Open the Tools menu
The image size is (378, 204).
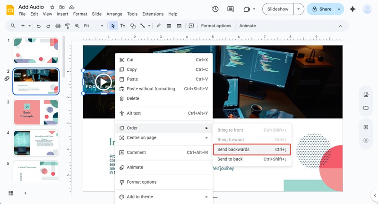click(132, 14)
